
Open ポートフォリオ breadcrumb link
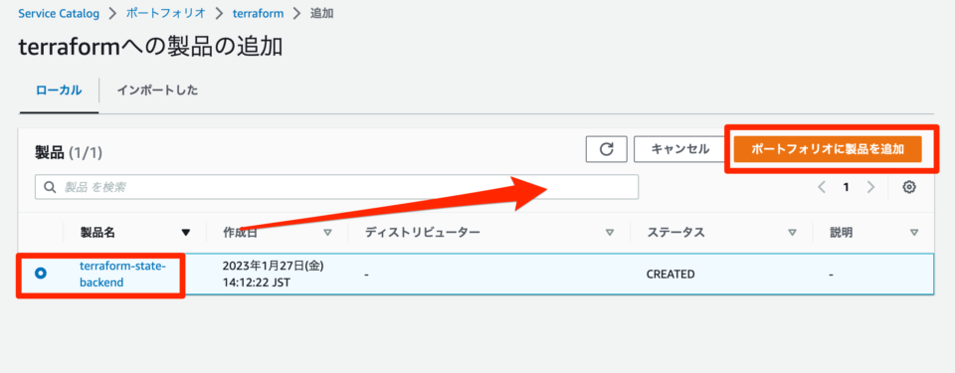pos(166,14)
